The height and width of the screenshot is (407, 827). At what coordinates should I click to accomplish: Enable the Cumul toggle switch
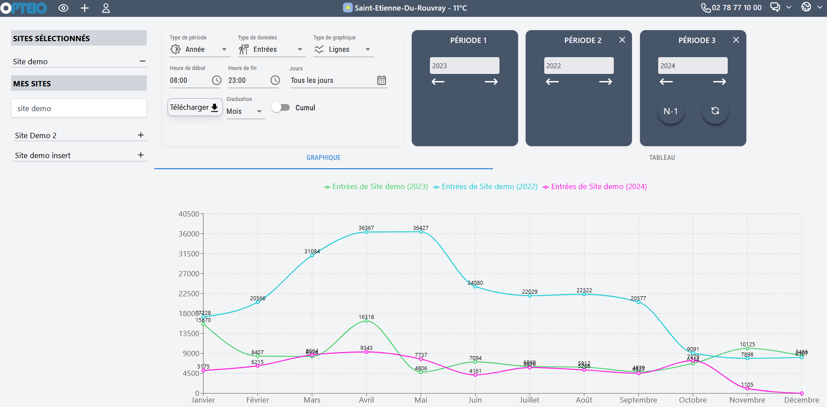pyautogui.click(x=281, y=108)
